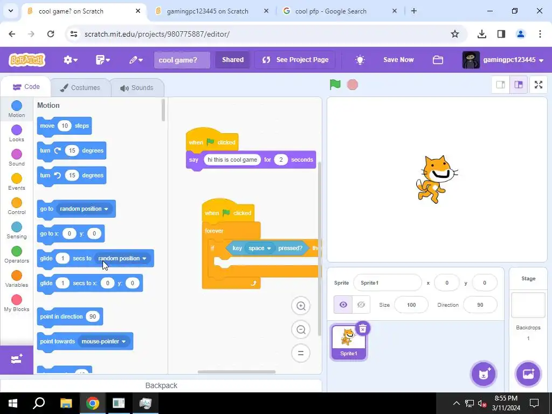The height and width of the screenshot is (414, 552).
Task: Open a new browser tab
Action: [x=414, y=11]
